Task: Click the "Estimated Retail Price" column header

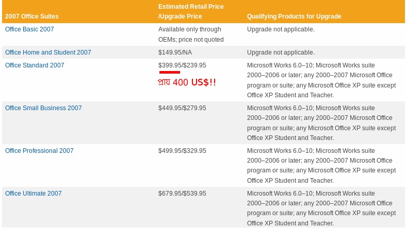Action: coord(191,7)
